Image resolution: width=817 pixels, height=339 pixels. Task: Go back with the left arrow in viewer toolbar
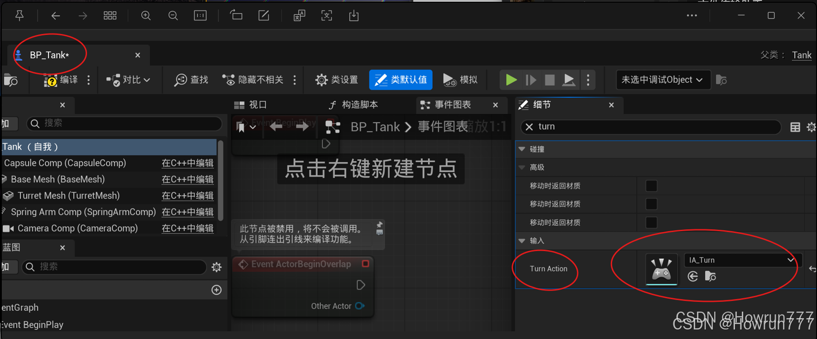(55, 16)
